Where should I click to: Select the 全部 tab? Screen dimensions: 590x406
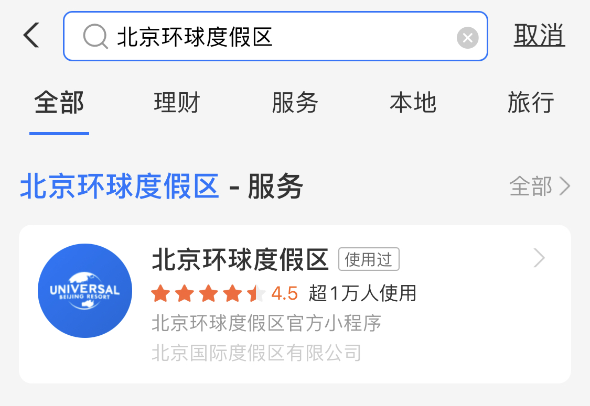tap(59, 102)
